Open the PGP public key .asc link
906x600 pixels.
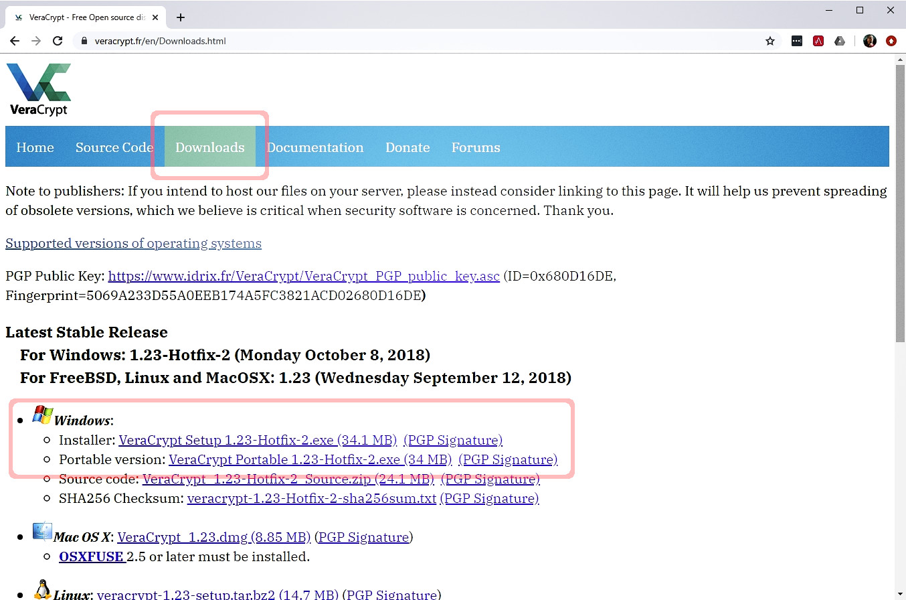point(304,276)
